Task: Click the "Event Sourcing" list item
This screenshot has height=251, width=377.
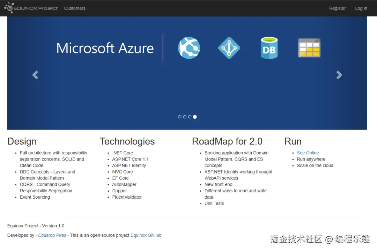Action: [x=35, y=197]
